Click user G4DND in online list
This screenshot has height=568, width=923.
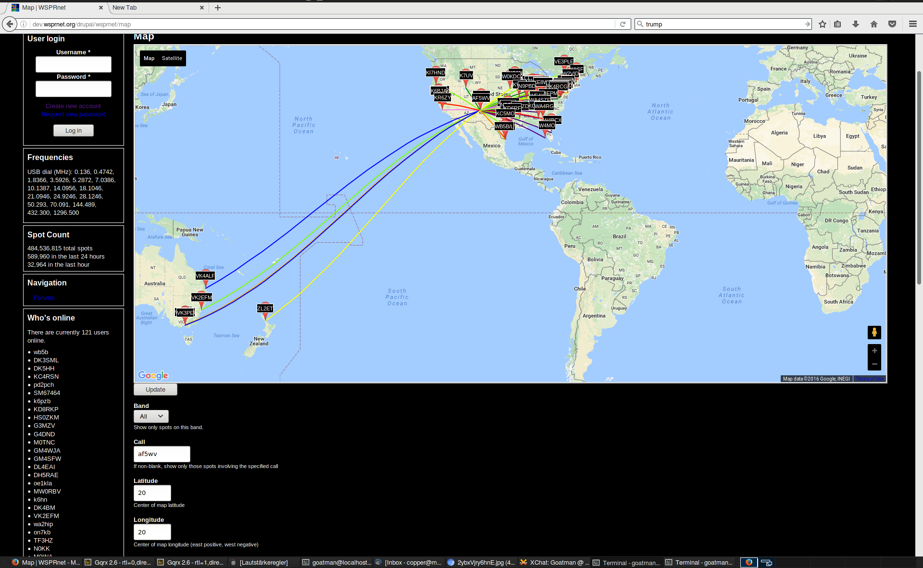click(44, 434)
